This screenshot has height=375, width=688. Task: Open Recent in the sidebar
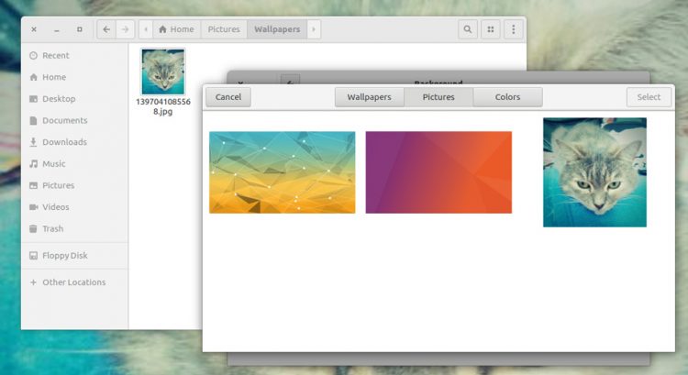tap(56, 55)
